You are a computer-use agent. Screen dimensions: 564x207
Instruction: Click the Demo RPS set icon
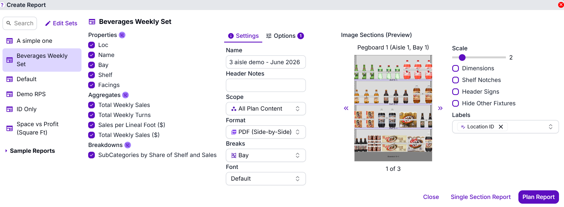coord(9,94)
